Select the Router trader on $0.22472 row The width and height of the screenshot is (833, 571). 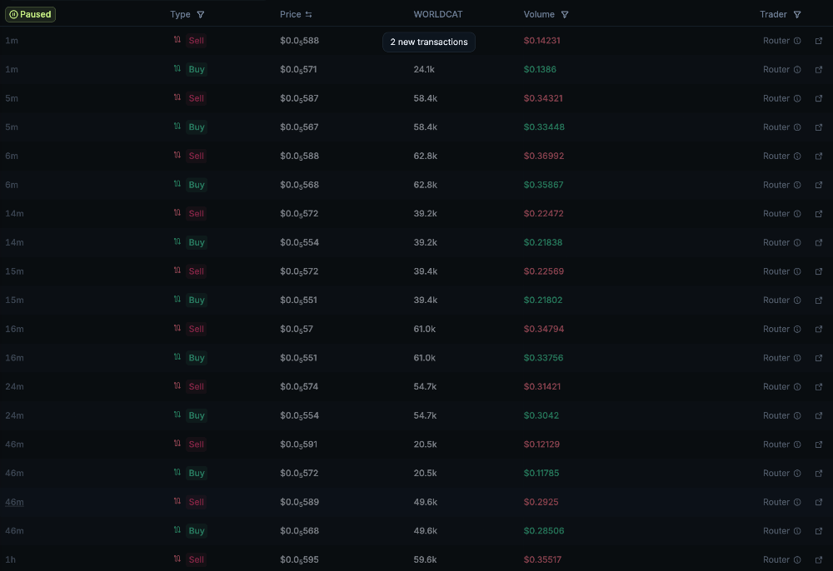pyautogui.click(x=776, y=213)
